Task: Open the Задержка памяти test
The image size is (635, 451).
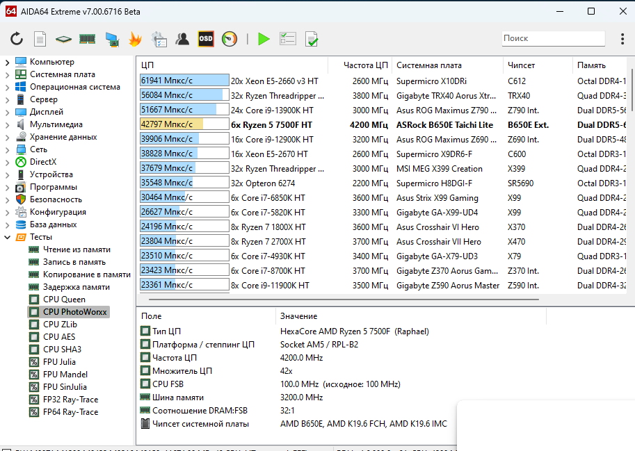Action: click(76, 287)
